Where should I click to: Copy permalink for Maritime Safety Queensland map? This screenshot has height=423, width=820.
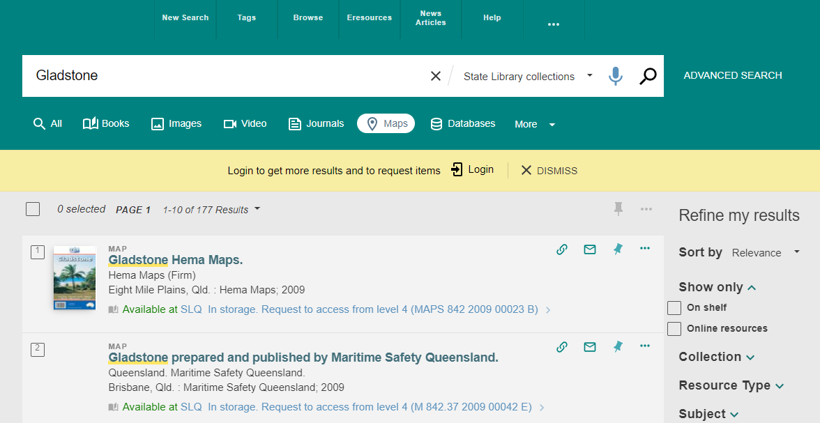[562, 346]
